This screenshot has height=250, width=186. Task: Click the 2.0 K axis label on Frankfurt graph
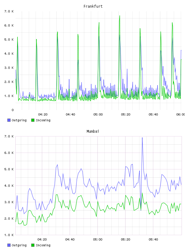9,82
